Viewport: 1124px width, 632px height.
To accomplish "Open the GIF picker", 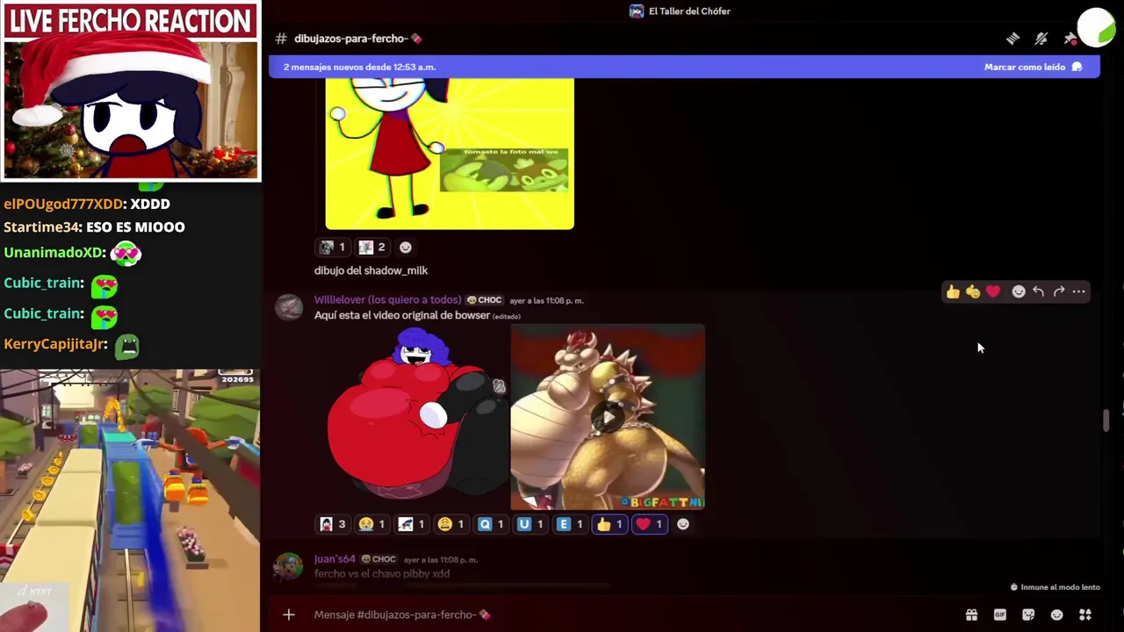I will point(1000,614).
